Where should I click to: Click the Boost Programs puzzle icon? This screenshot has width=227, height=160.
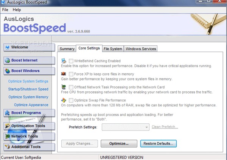point(7,113)
